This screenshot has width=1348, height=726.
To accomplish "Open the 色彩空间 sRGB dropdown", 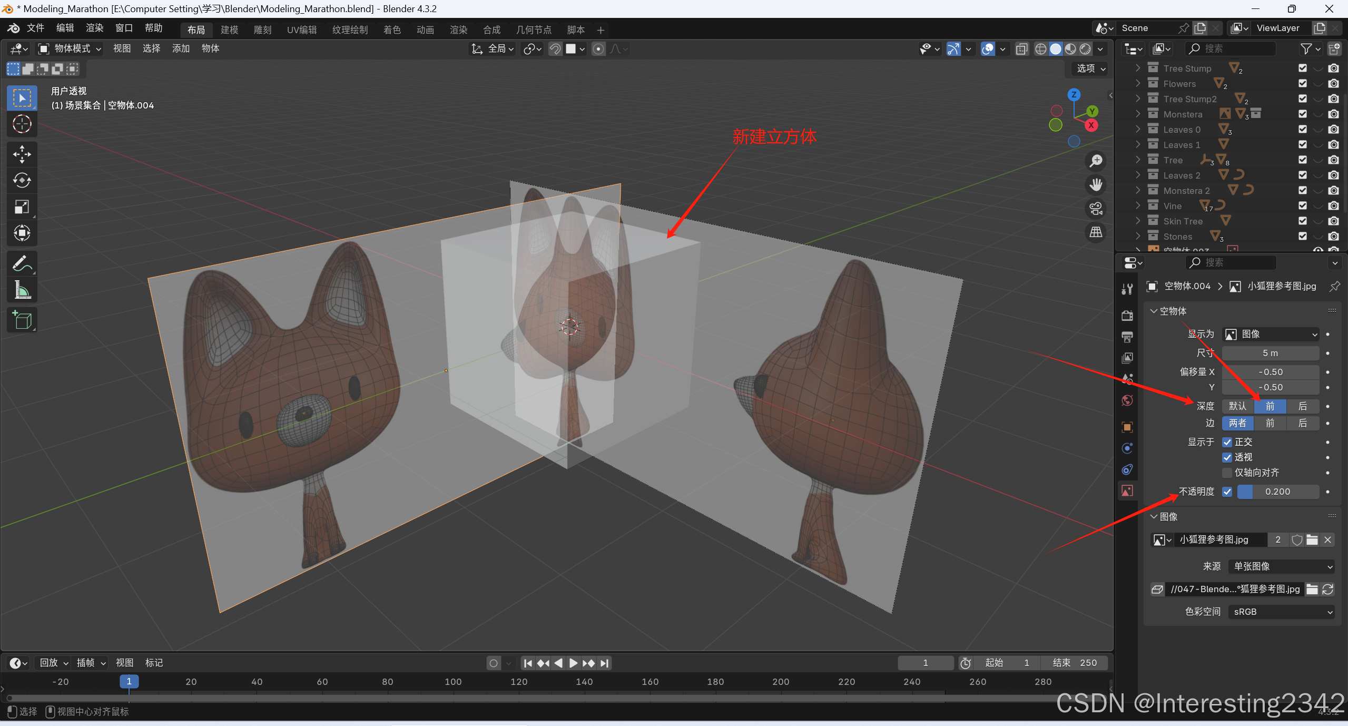I will pos(1282,612).
